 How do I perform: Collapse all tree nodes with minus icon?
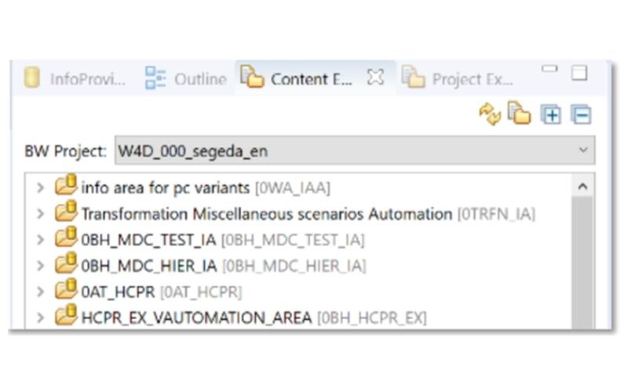pyautogui.click(x=581, y=114)
